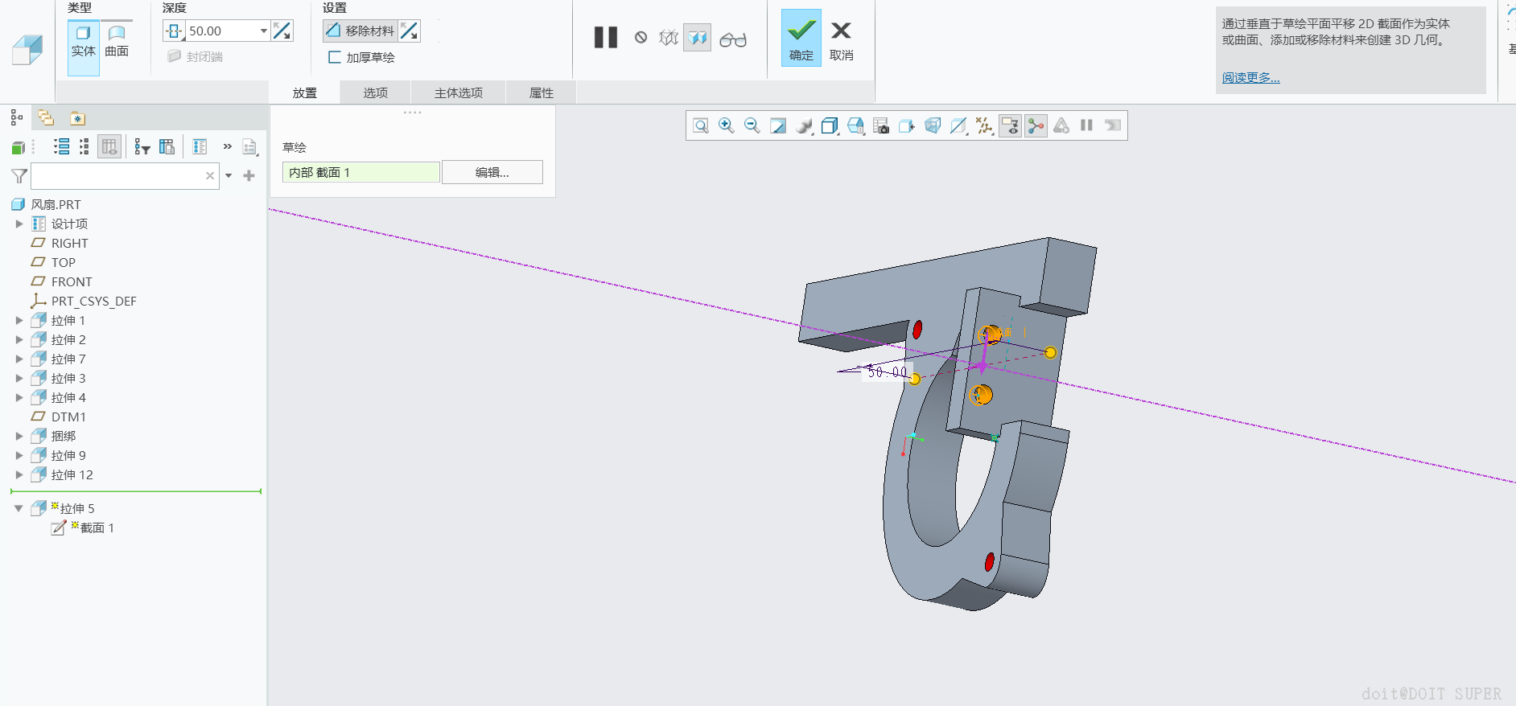Open the 属性 tab
1516x706 pixels.
[x=541, y=92]
